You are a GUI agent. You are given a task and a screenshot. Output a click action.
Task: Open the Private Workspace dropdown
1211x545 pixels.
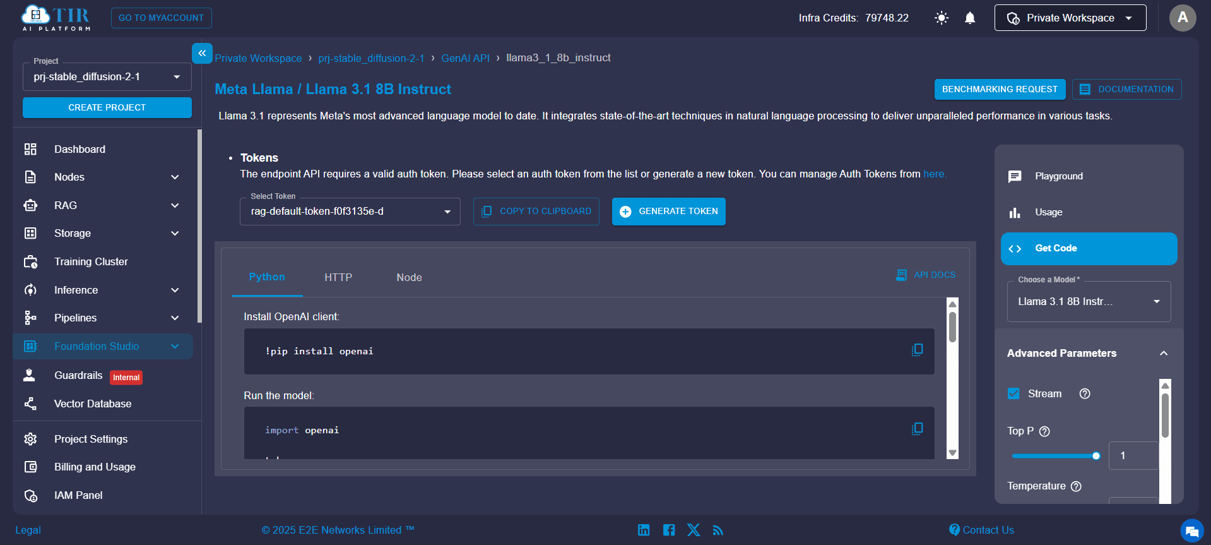click(x=1070, y=18)
